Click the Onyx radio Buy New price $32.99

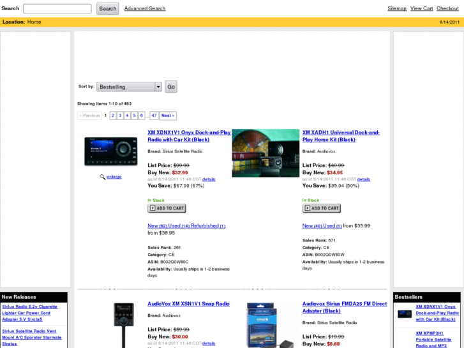(180, 172)
